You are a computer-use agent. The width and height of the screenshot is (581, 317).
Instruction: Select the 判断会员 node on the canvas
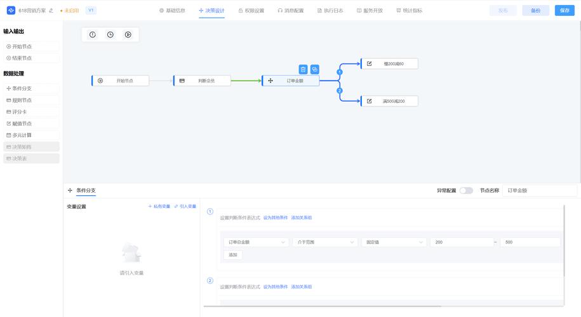coord(202,81)
